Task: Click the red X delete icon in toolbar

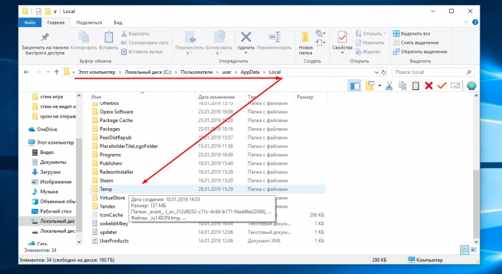Action: coord(429,86)
